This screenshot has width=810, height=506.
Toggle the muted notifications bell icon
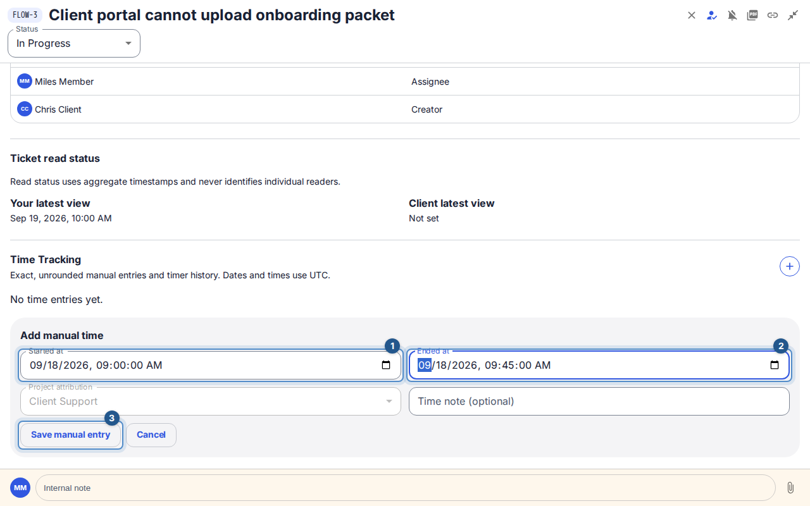pos(732,15)
